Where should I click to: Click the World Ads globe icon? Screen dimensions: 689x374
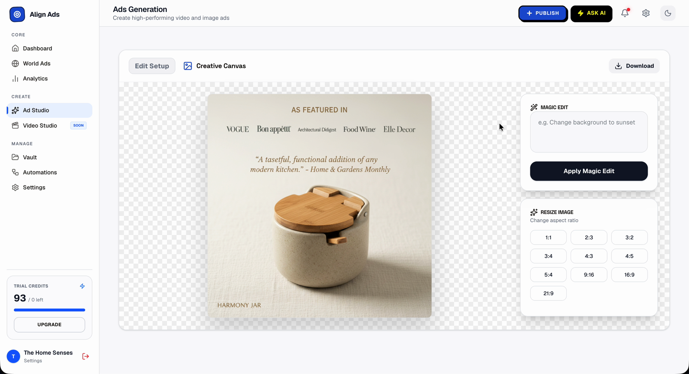(x=16, y=64)
